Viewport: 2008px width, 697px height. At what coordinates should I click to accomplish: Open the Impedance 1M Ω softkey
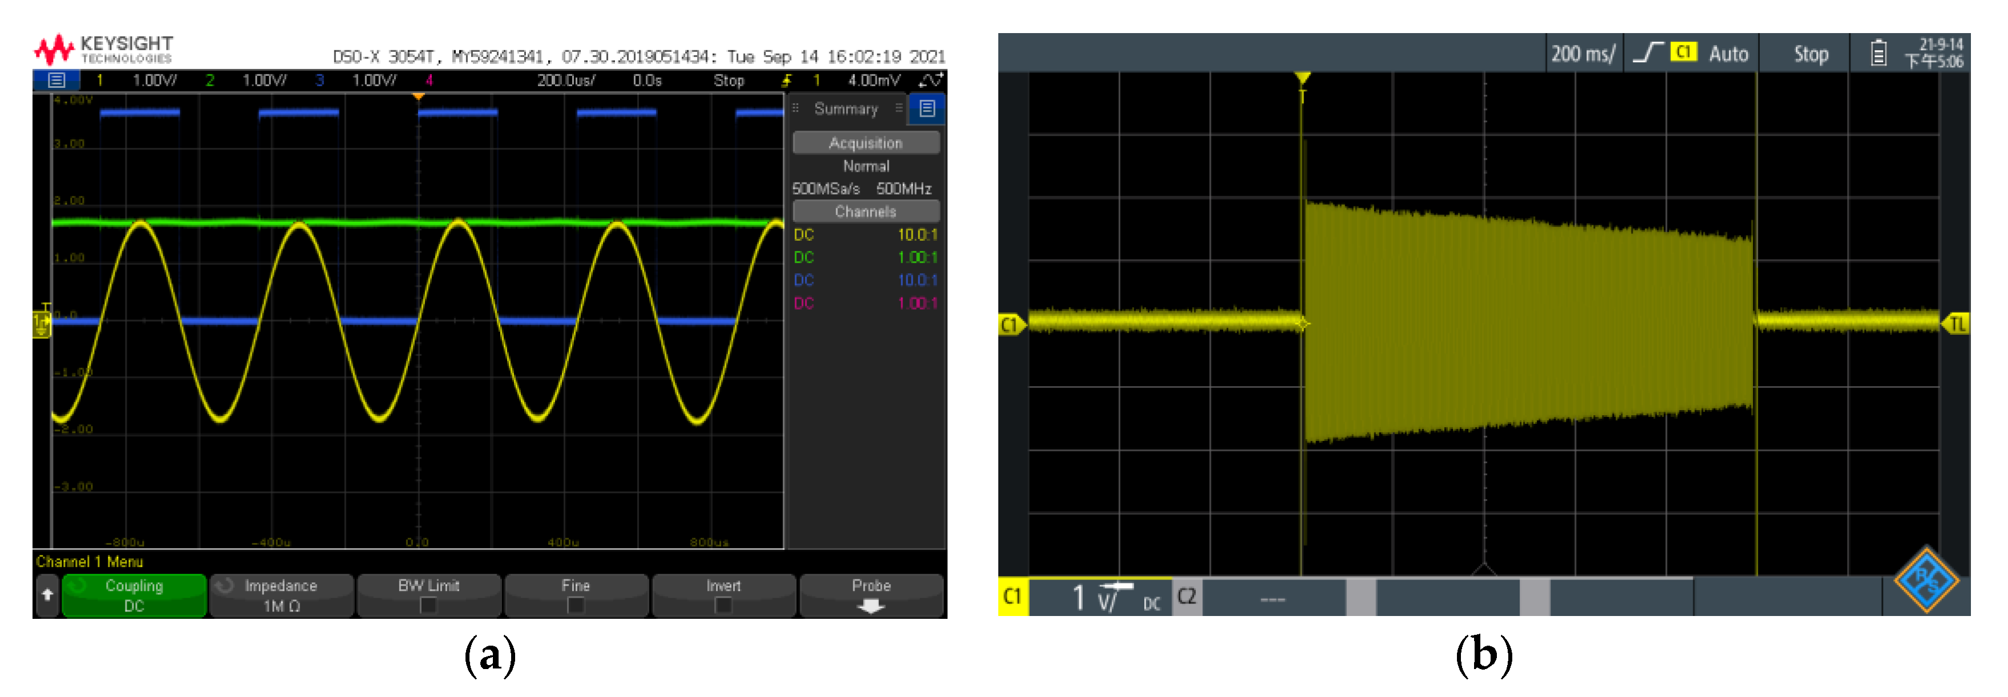[281, 595]
